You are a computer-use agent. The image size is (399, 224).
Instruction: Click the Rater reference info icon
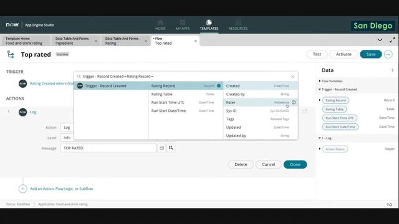tap(294, 102)
